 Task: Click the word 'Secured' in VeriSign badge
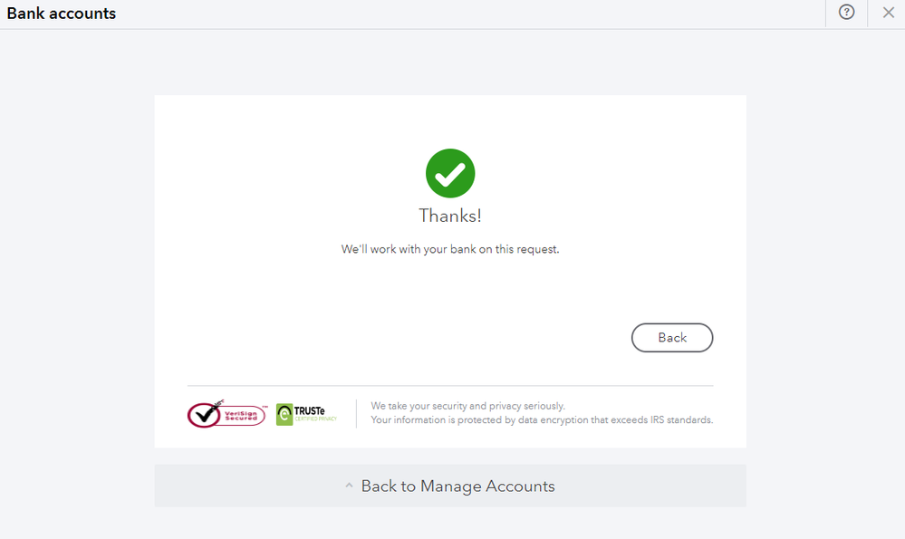point(241,418)
